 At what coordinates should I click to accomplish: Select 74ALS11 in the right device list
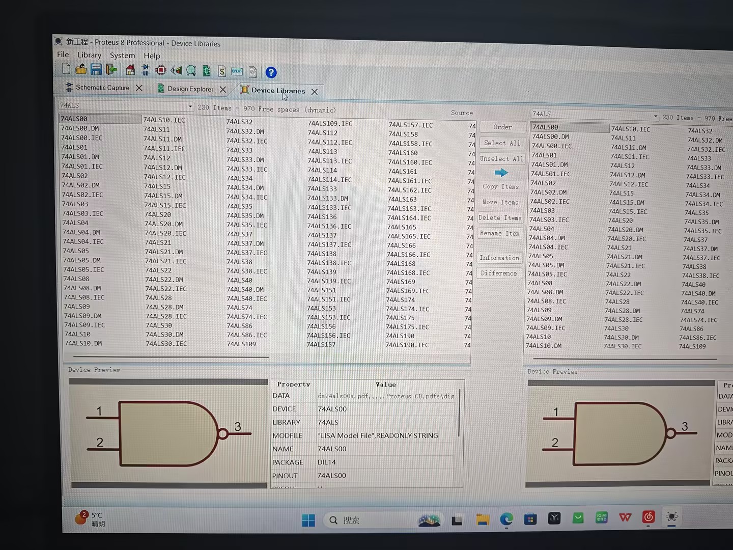click(624, 138)
